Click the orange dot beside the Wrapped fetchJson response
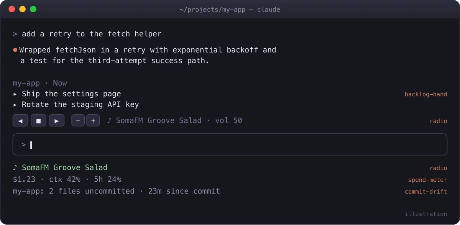This screenshot has height=225, width=460. pos(15,50)
